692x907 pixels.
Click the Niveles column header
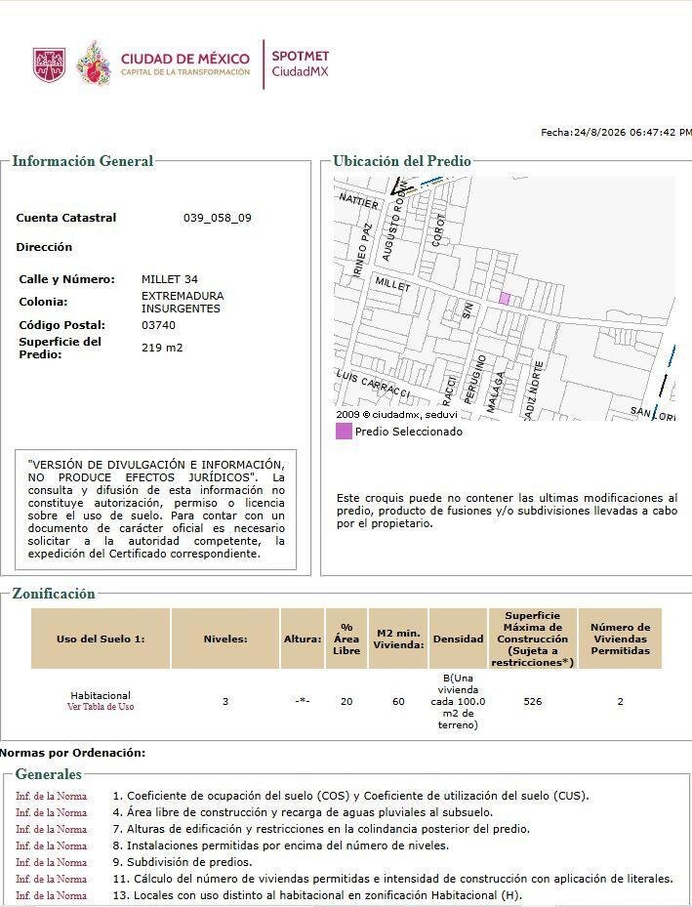pyautogui.click(x=225, y=639)
